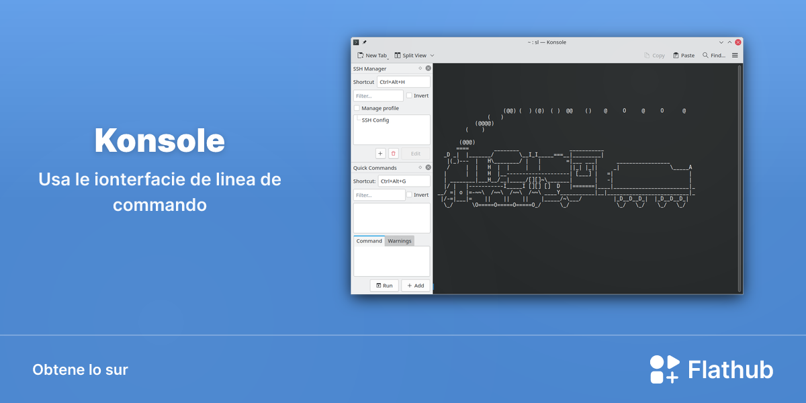Float the SSH Manager panel

[x=420, y=69]
